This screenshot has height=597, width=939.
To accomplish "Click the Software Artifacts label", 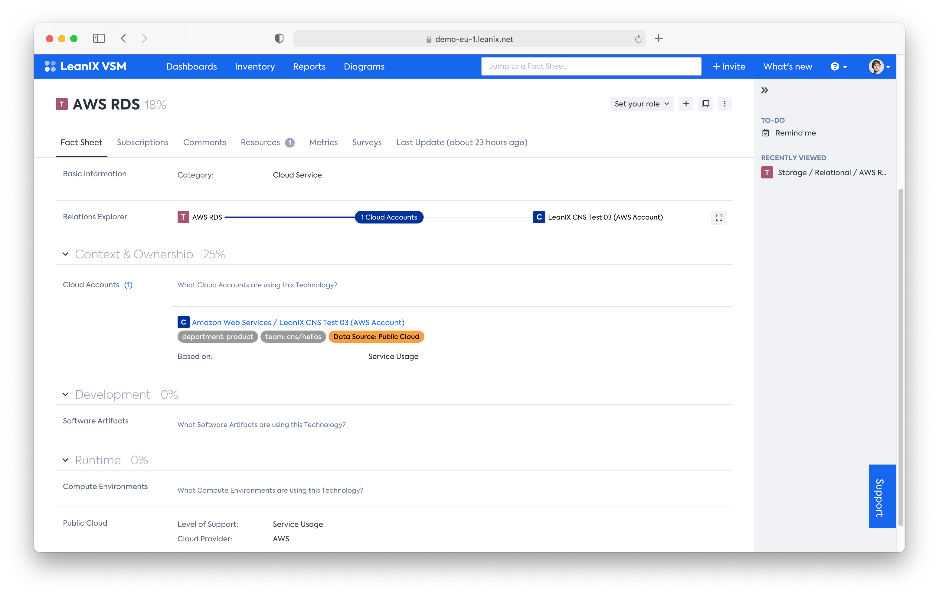I will (x=96, y=421).
